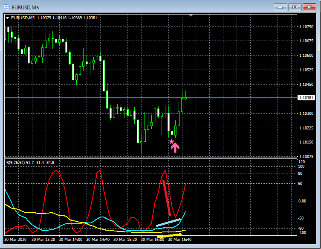
Task: Click the chart shift marker triangle at top
Action: tap(191, 15)
